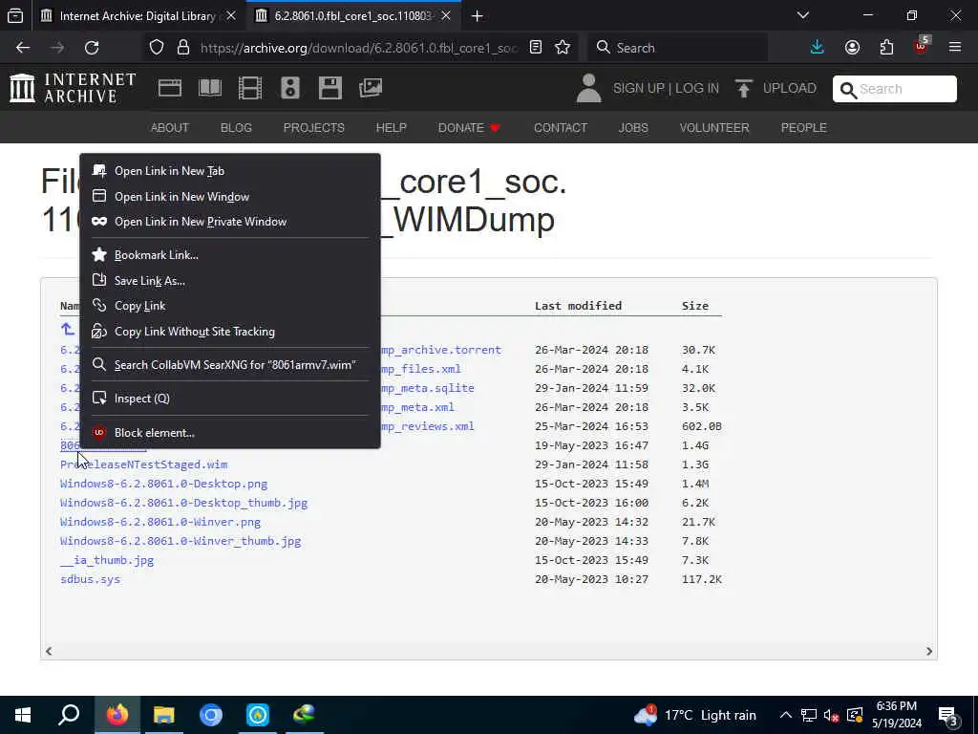Viewport: 978px width, 734px height.
Task: Open the PROJECTS navigation link
Action: coord(313,128)
